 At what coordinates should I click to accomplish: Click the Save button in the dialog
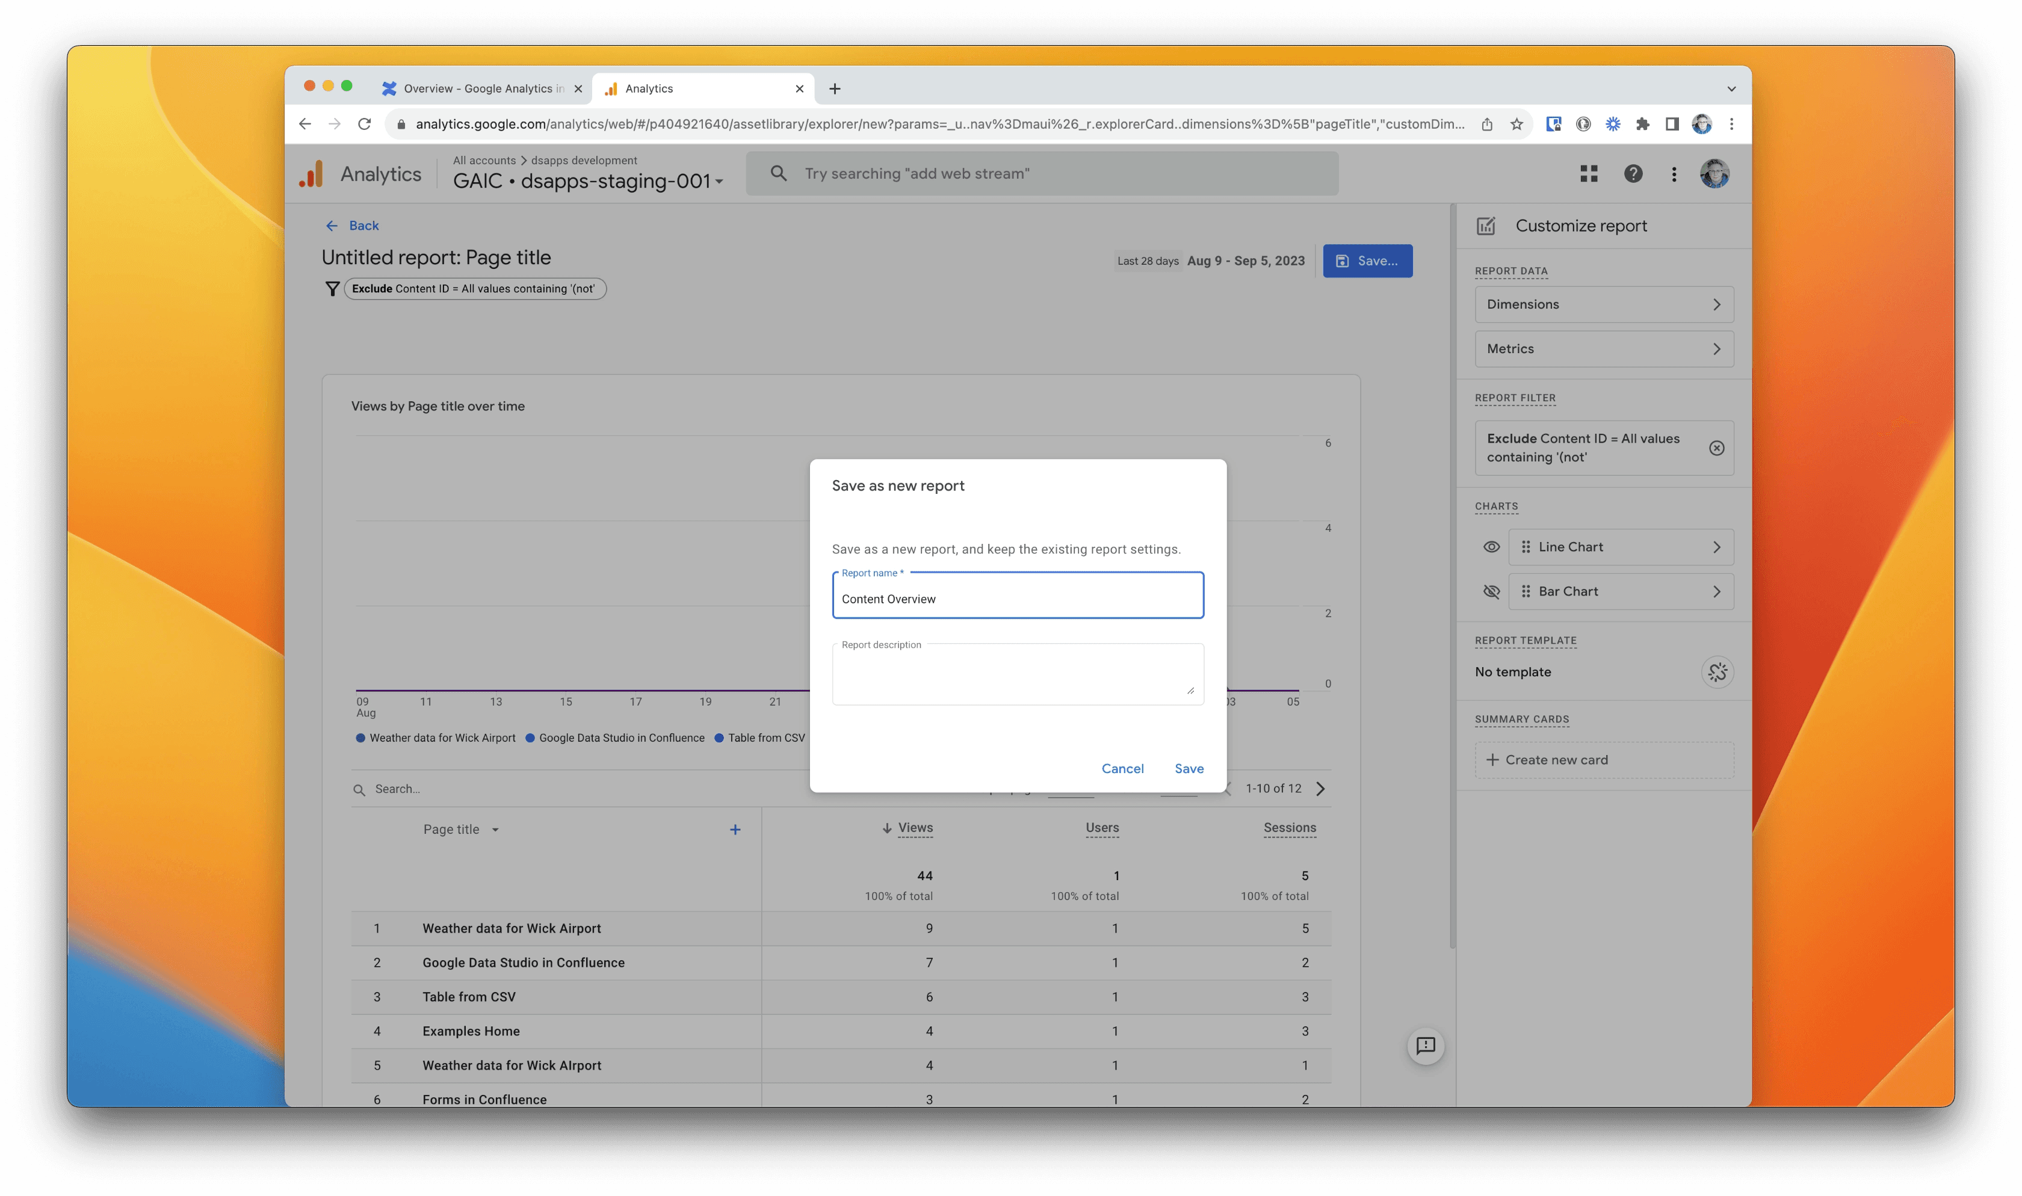(x=1189, y=768)
